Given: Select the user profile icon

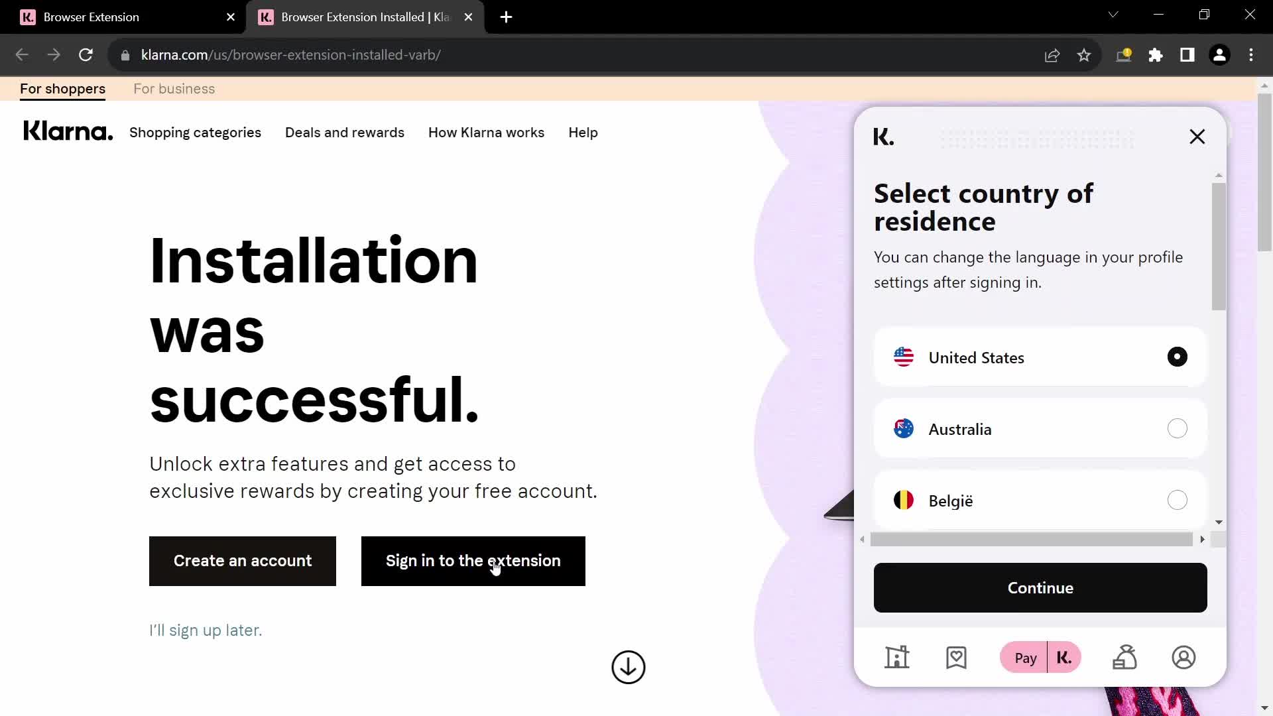Looking at the screenshot, I should (1183, 658).
